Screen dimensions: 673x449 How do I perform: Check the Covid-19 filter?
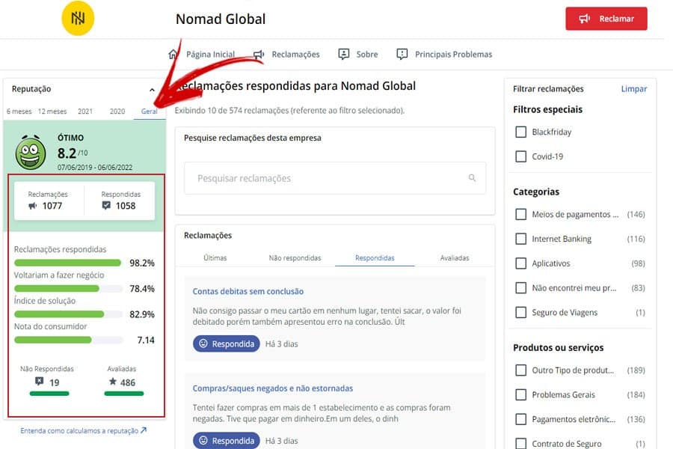(520, 156)
